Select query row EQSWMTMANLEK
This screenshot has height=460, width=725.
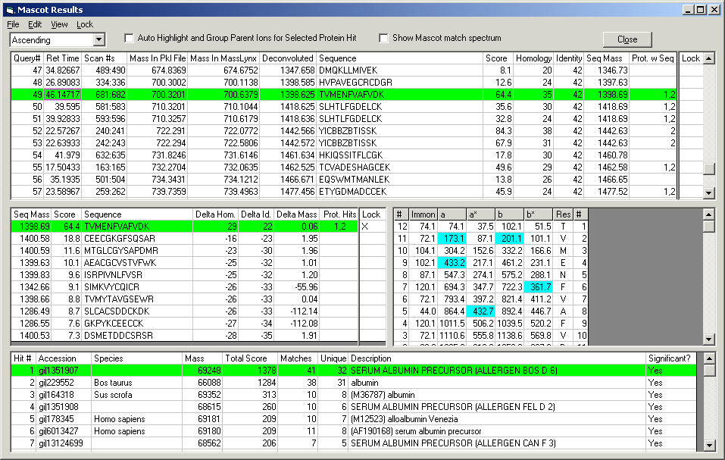344,180
